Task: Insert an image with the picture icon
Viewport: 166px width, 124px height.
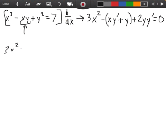Action: [49, 4]
